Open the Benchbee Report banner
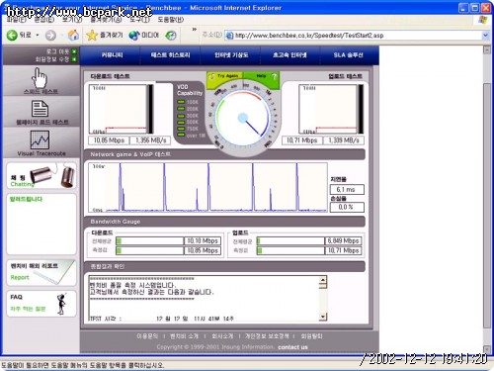494x371 pixels. pyautogui.click(x=41, y=273)
